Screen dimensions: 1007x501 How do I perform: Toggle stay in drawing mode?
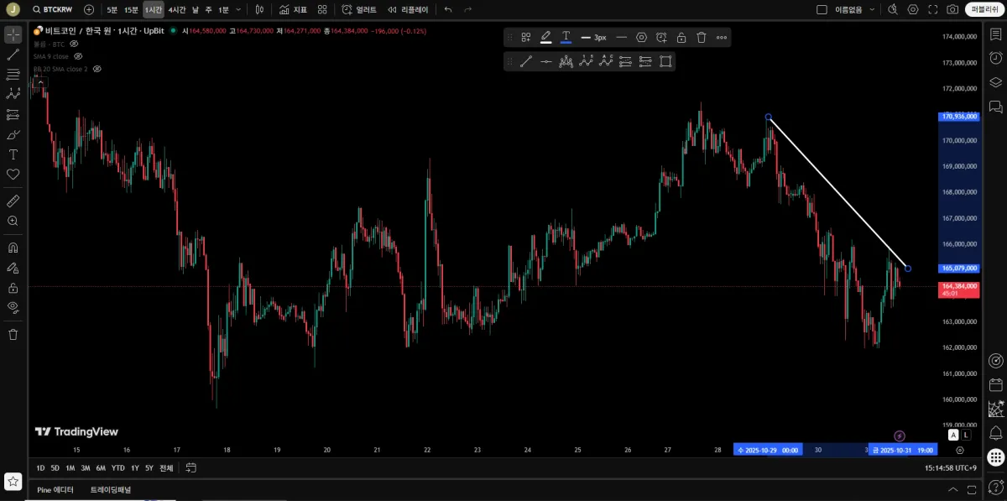click(13, 268)
